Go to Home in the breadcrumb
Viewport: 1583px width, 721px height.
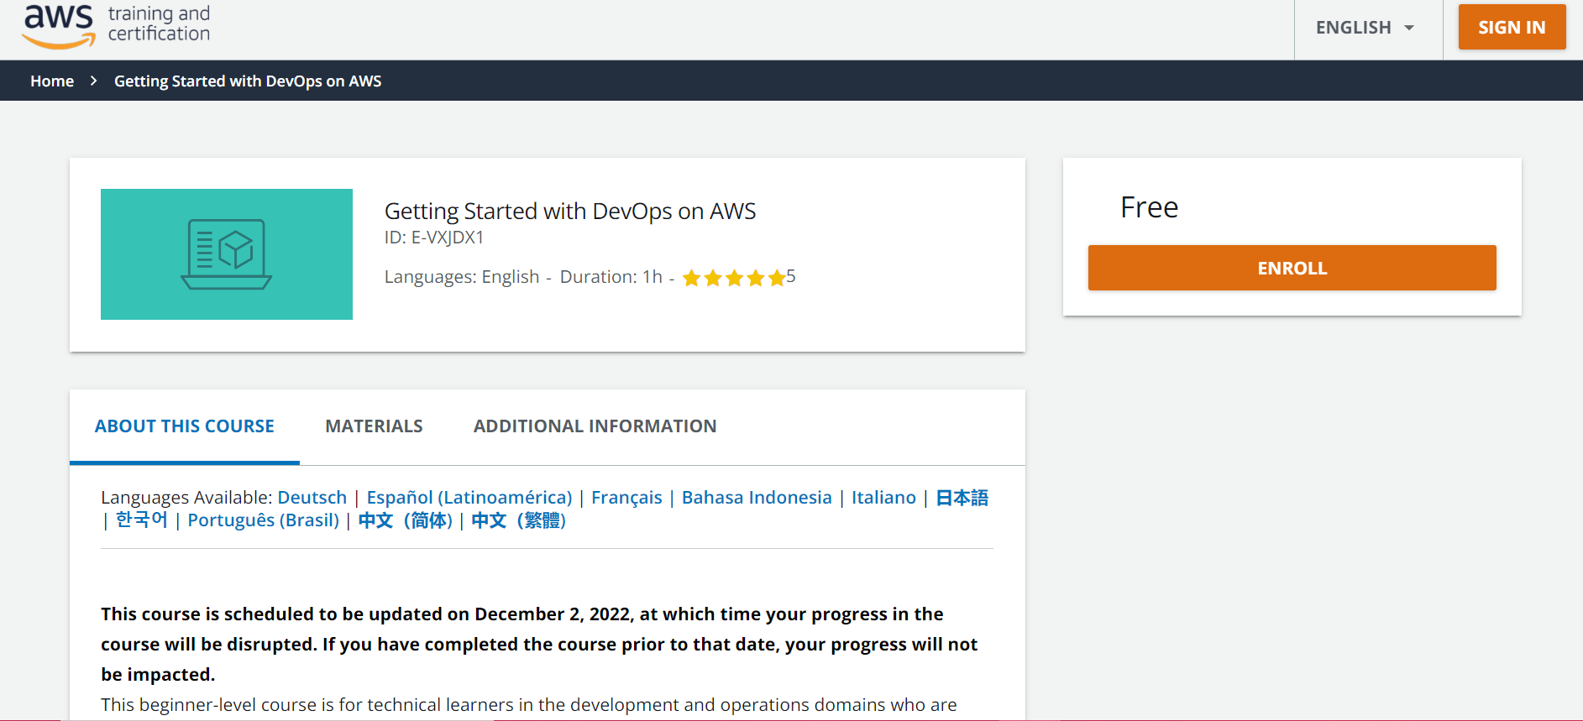52,81
